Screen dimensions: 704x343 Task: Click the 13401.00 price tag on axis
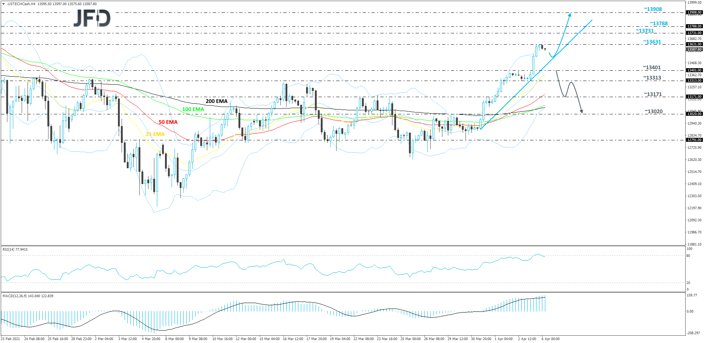coord(694,70)
